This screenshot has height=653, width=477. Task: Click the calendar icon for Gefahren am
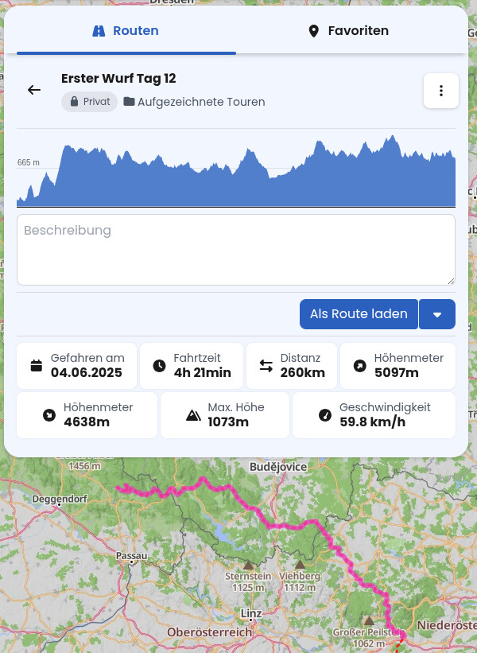[36, 366]
